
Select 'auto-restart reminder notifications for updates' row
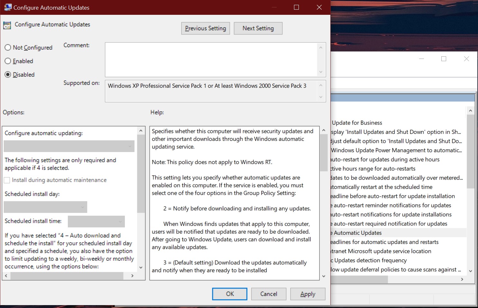click(x=391, y=205)
